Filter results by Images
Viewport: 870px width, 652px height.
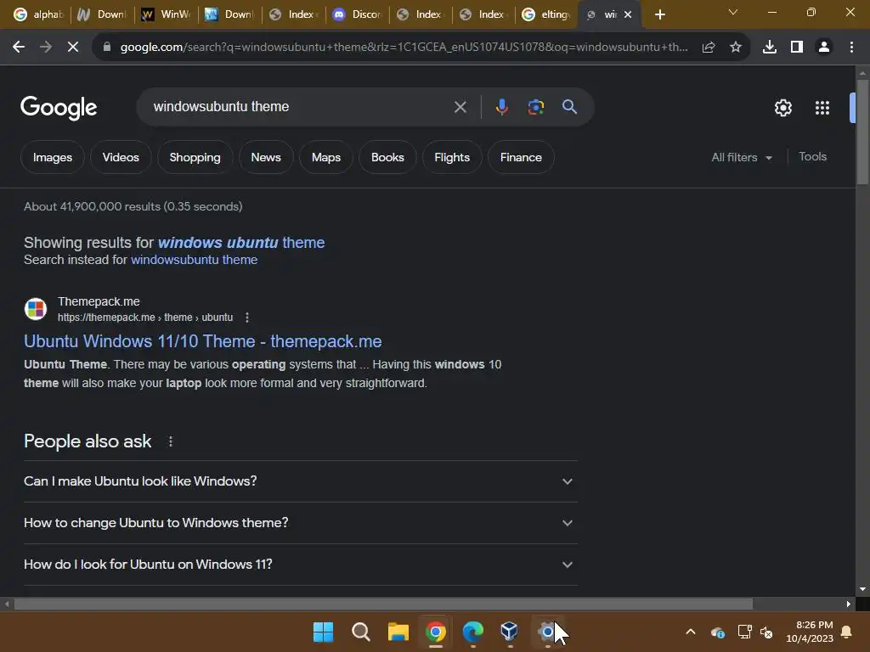coord(52,157)
